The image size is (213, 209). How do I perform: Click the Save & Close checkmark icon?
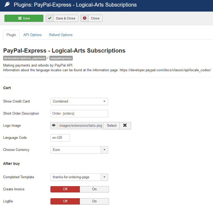point(50,18)
